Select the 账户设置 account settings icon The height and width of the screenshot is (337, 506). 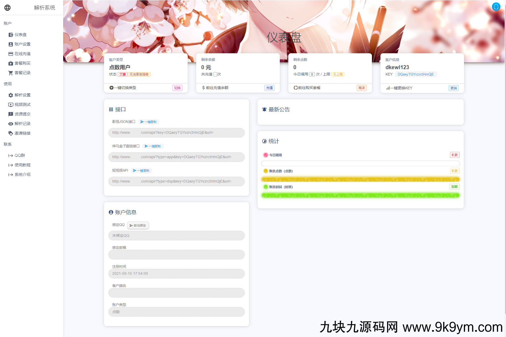11,44
